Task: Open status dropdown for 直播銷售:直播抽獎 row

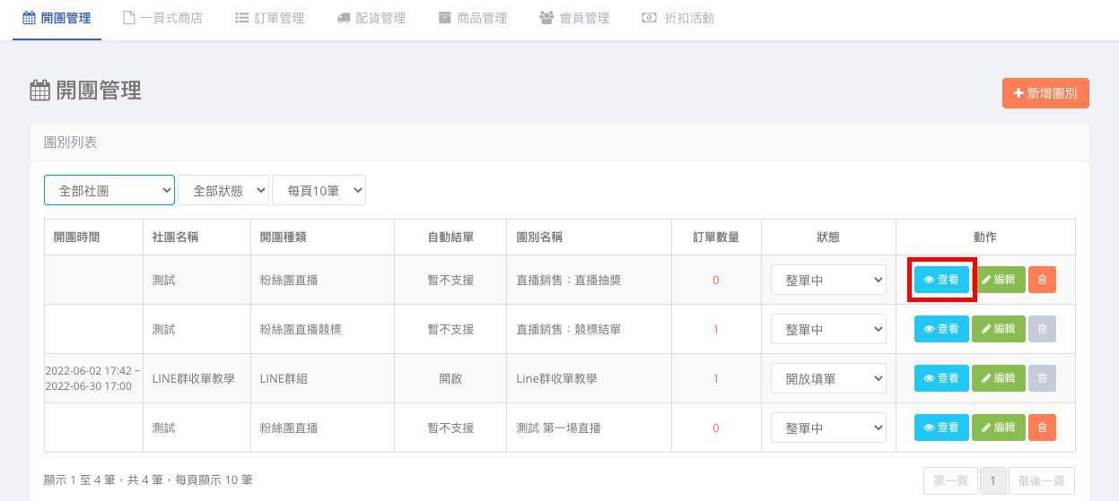Action: 828,280
